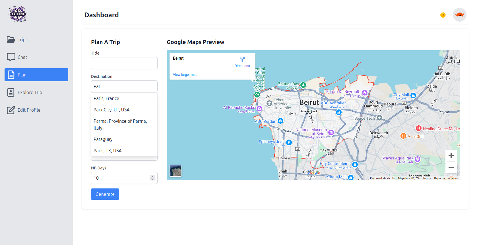Screen dimensions: 477x245
Task: Click the Directions link
Action: click(242, 66)
